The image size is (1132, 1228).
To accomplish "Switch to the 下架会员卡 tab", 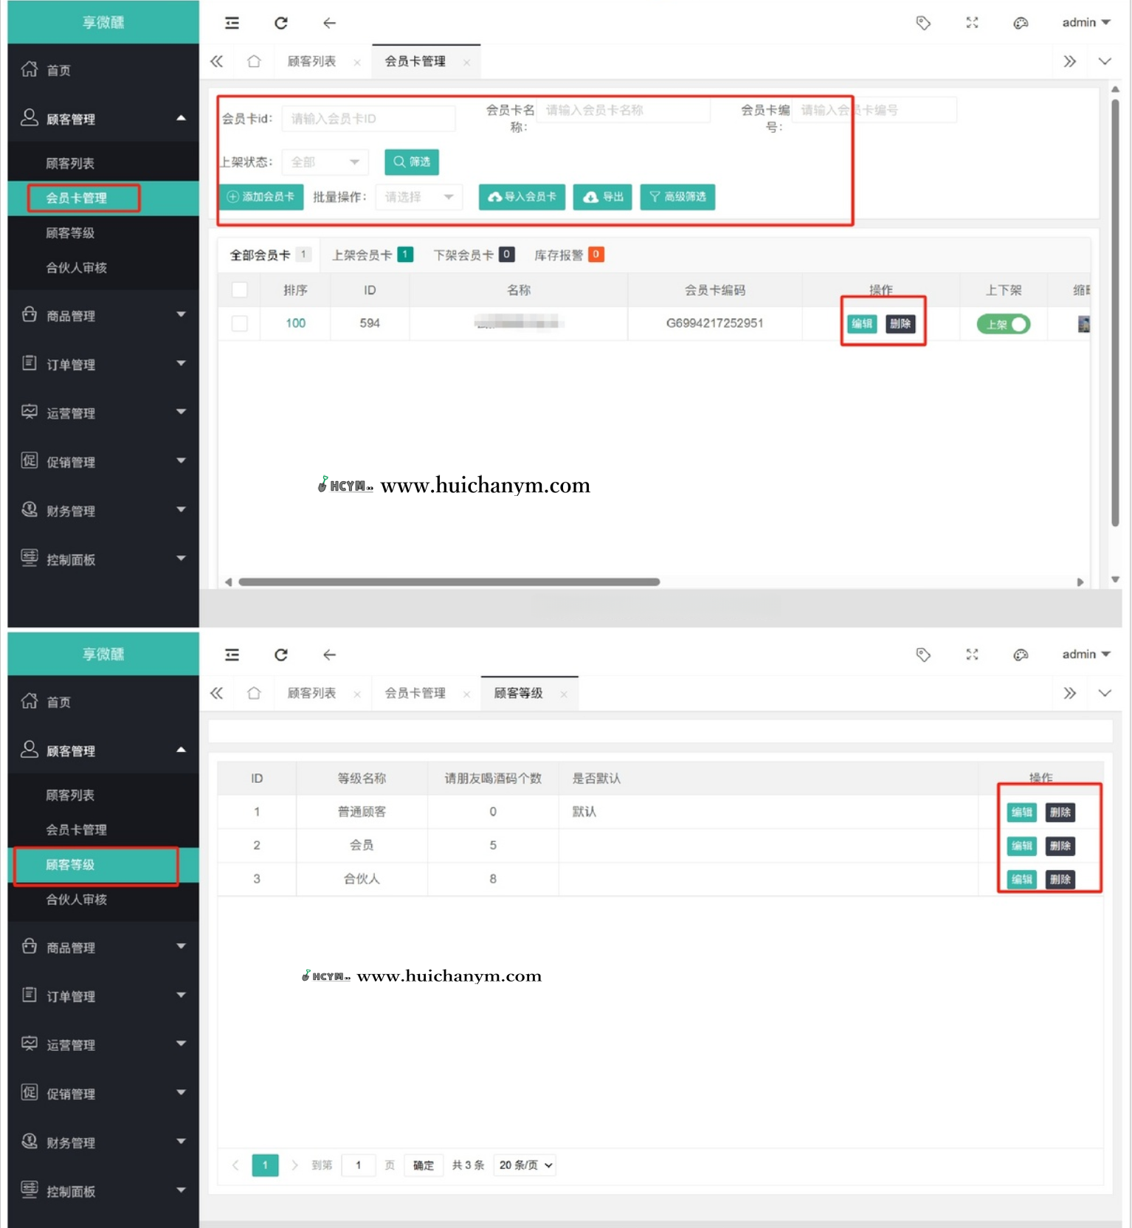I will pos(472,255).
